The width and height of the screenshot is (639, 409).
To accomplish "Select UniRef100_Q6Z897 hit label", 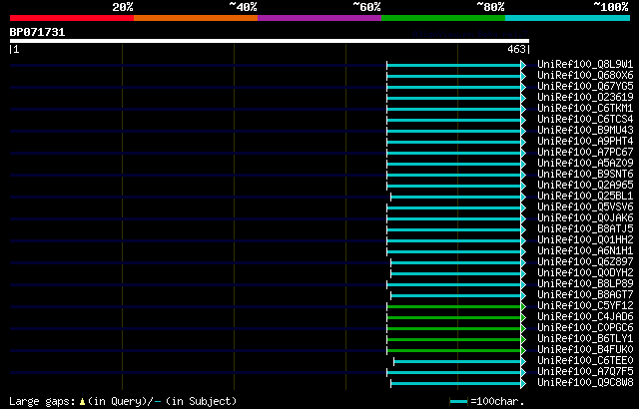I will 585,262.
